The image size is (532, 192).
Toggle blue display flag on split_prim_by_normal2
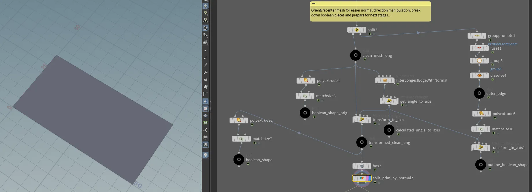click(x=369, y=178)
